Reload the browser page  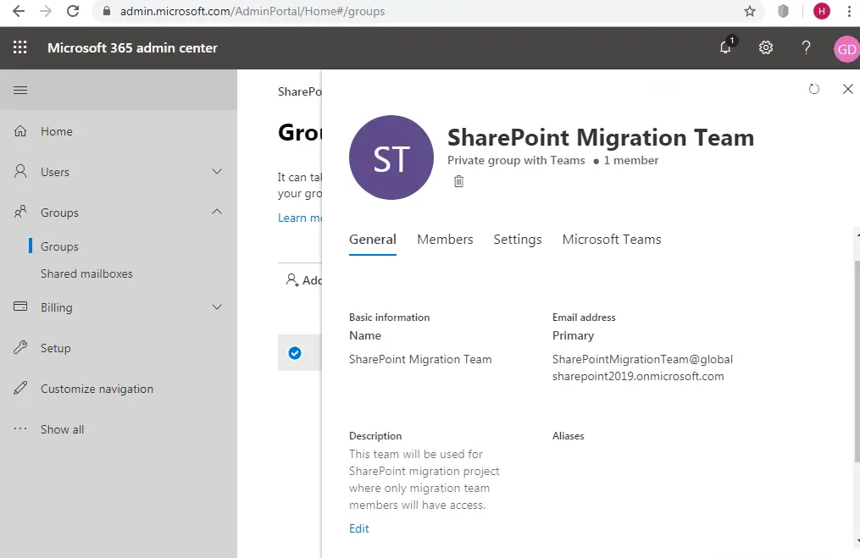pos(72,11)
